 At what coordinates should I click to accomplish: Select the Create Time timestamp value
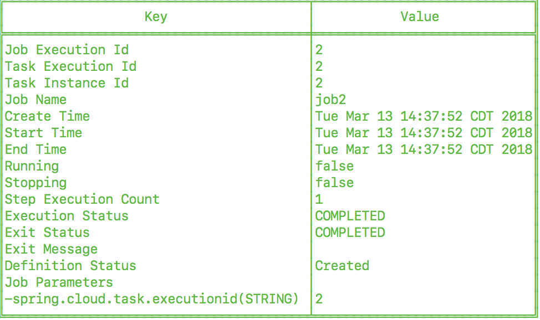[x=424, y=116]
